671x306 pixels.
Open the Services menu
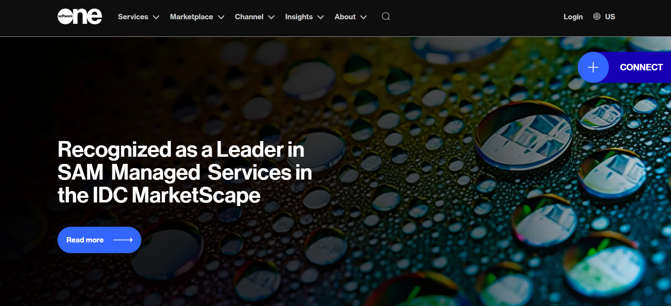click(133, 17)
